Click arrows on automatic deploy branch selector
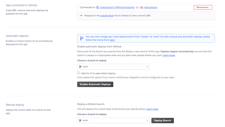The width and height of the screenshot is (225, 127). (x=147, y=67)
